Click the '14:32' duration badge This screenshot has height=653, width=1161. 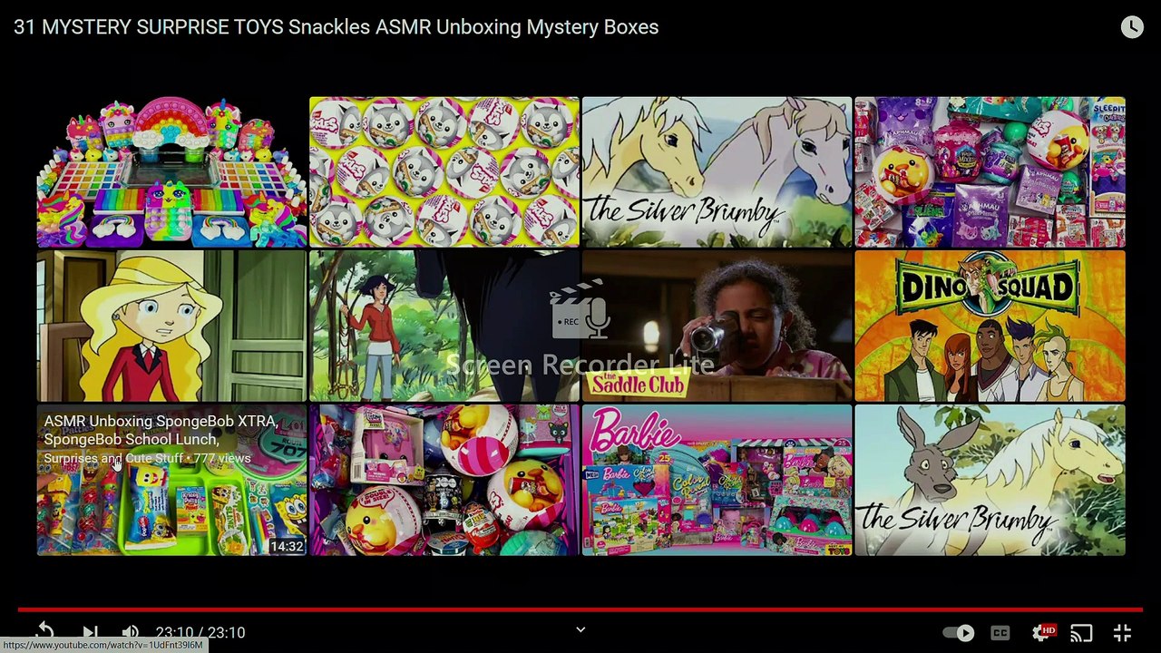click(x=287, y=546)
